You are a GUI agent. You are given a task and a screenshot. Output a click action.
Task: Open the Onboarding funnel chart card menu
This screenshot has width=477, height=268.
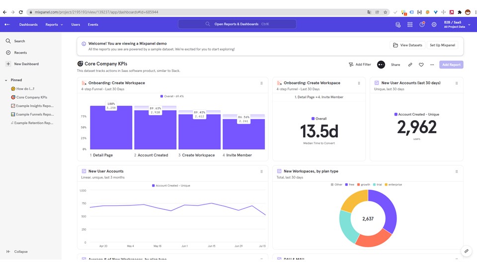261,83
